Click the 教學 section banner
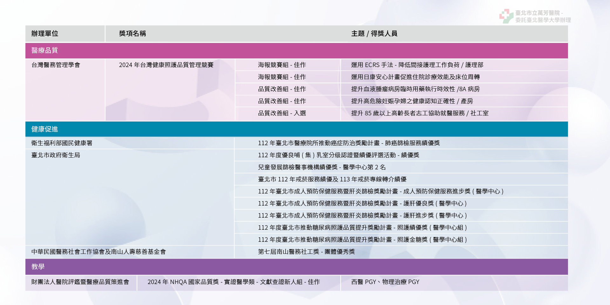This screenshot has width=610, height=305. [297, 267]
